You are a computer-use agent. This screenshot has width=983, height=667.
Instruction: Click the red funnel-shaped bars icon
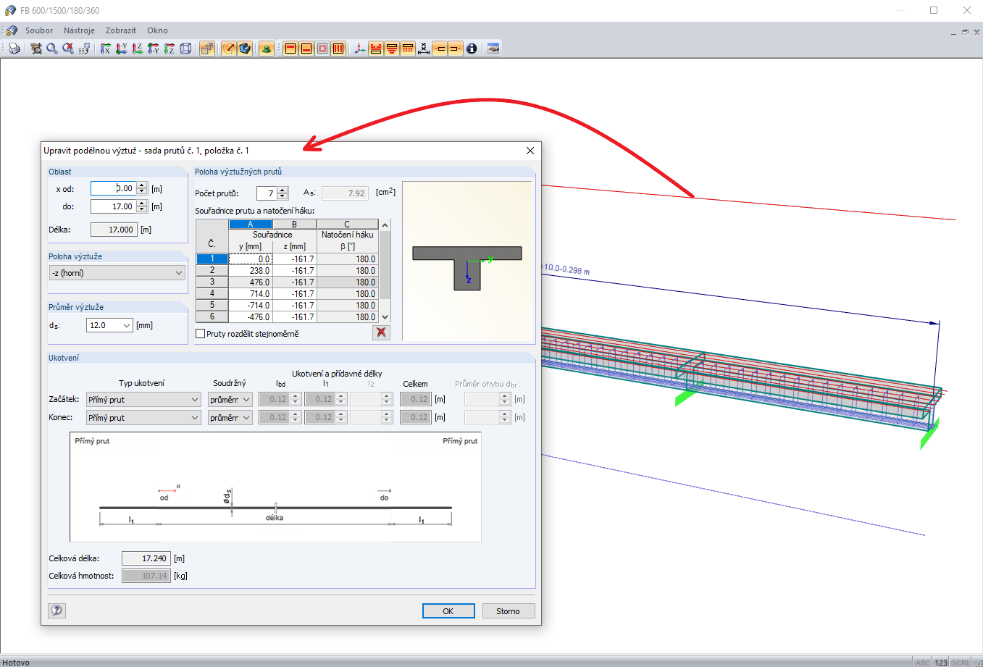tap(392, 49)
